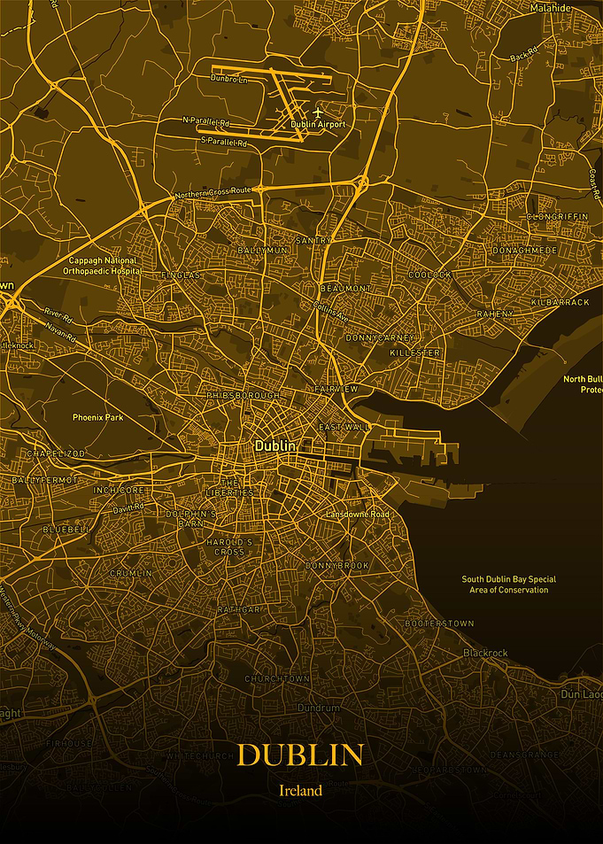Click the 'Dunbro Ln' road label
Screen dimensions: 603x844
point(228,79)
